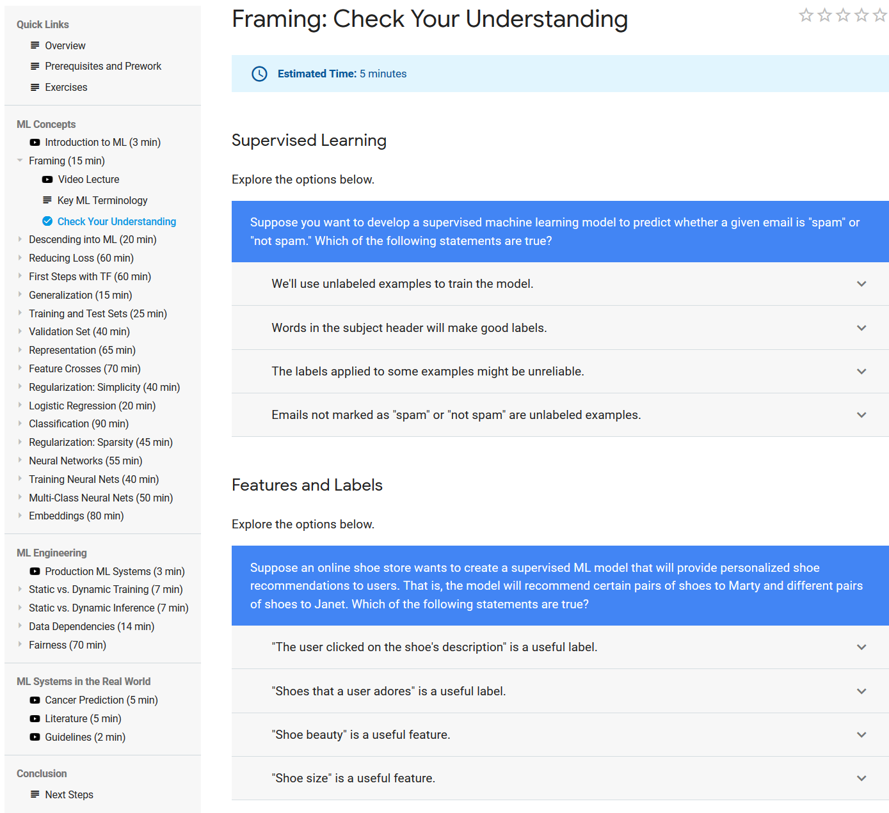
Task: Click the video icon beside Introduction to ML
Action: point(35,143)
